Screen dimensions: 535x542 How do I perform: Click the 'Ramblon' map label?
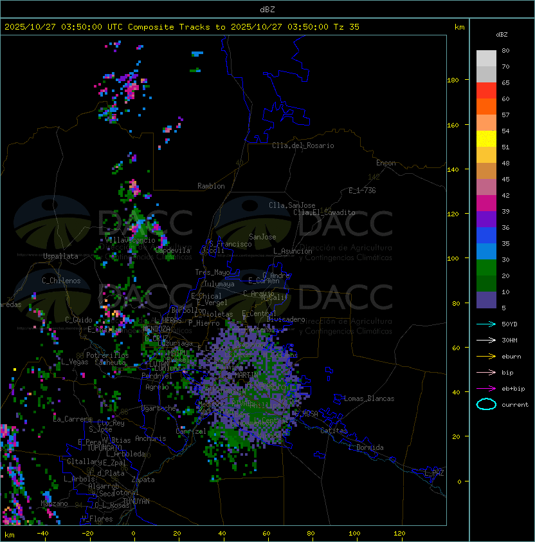[211, 186]
